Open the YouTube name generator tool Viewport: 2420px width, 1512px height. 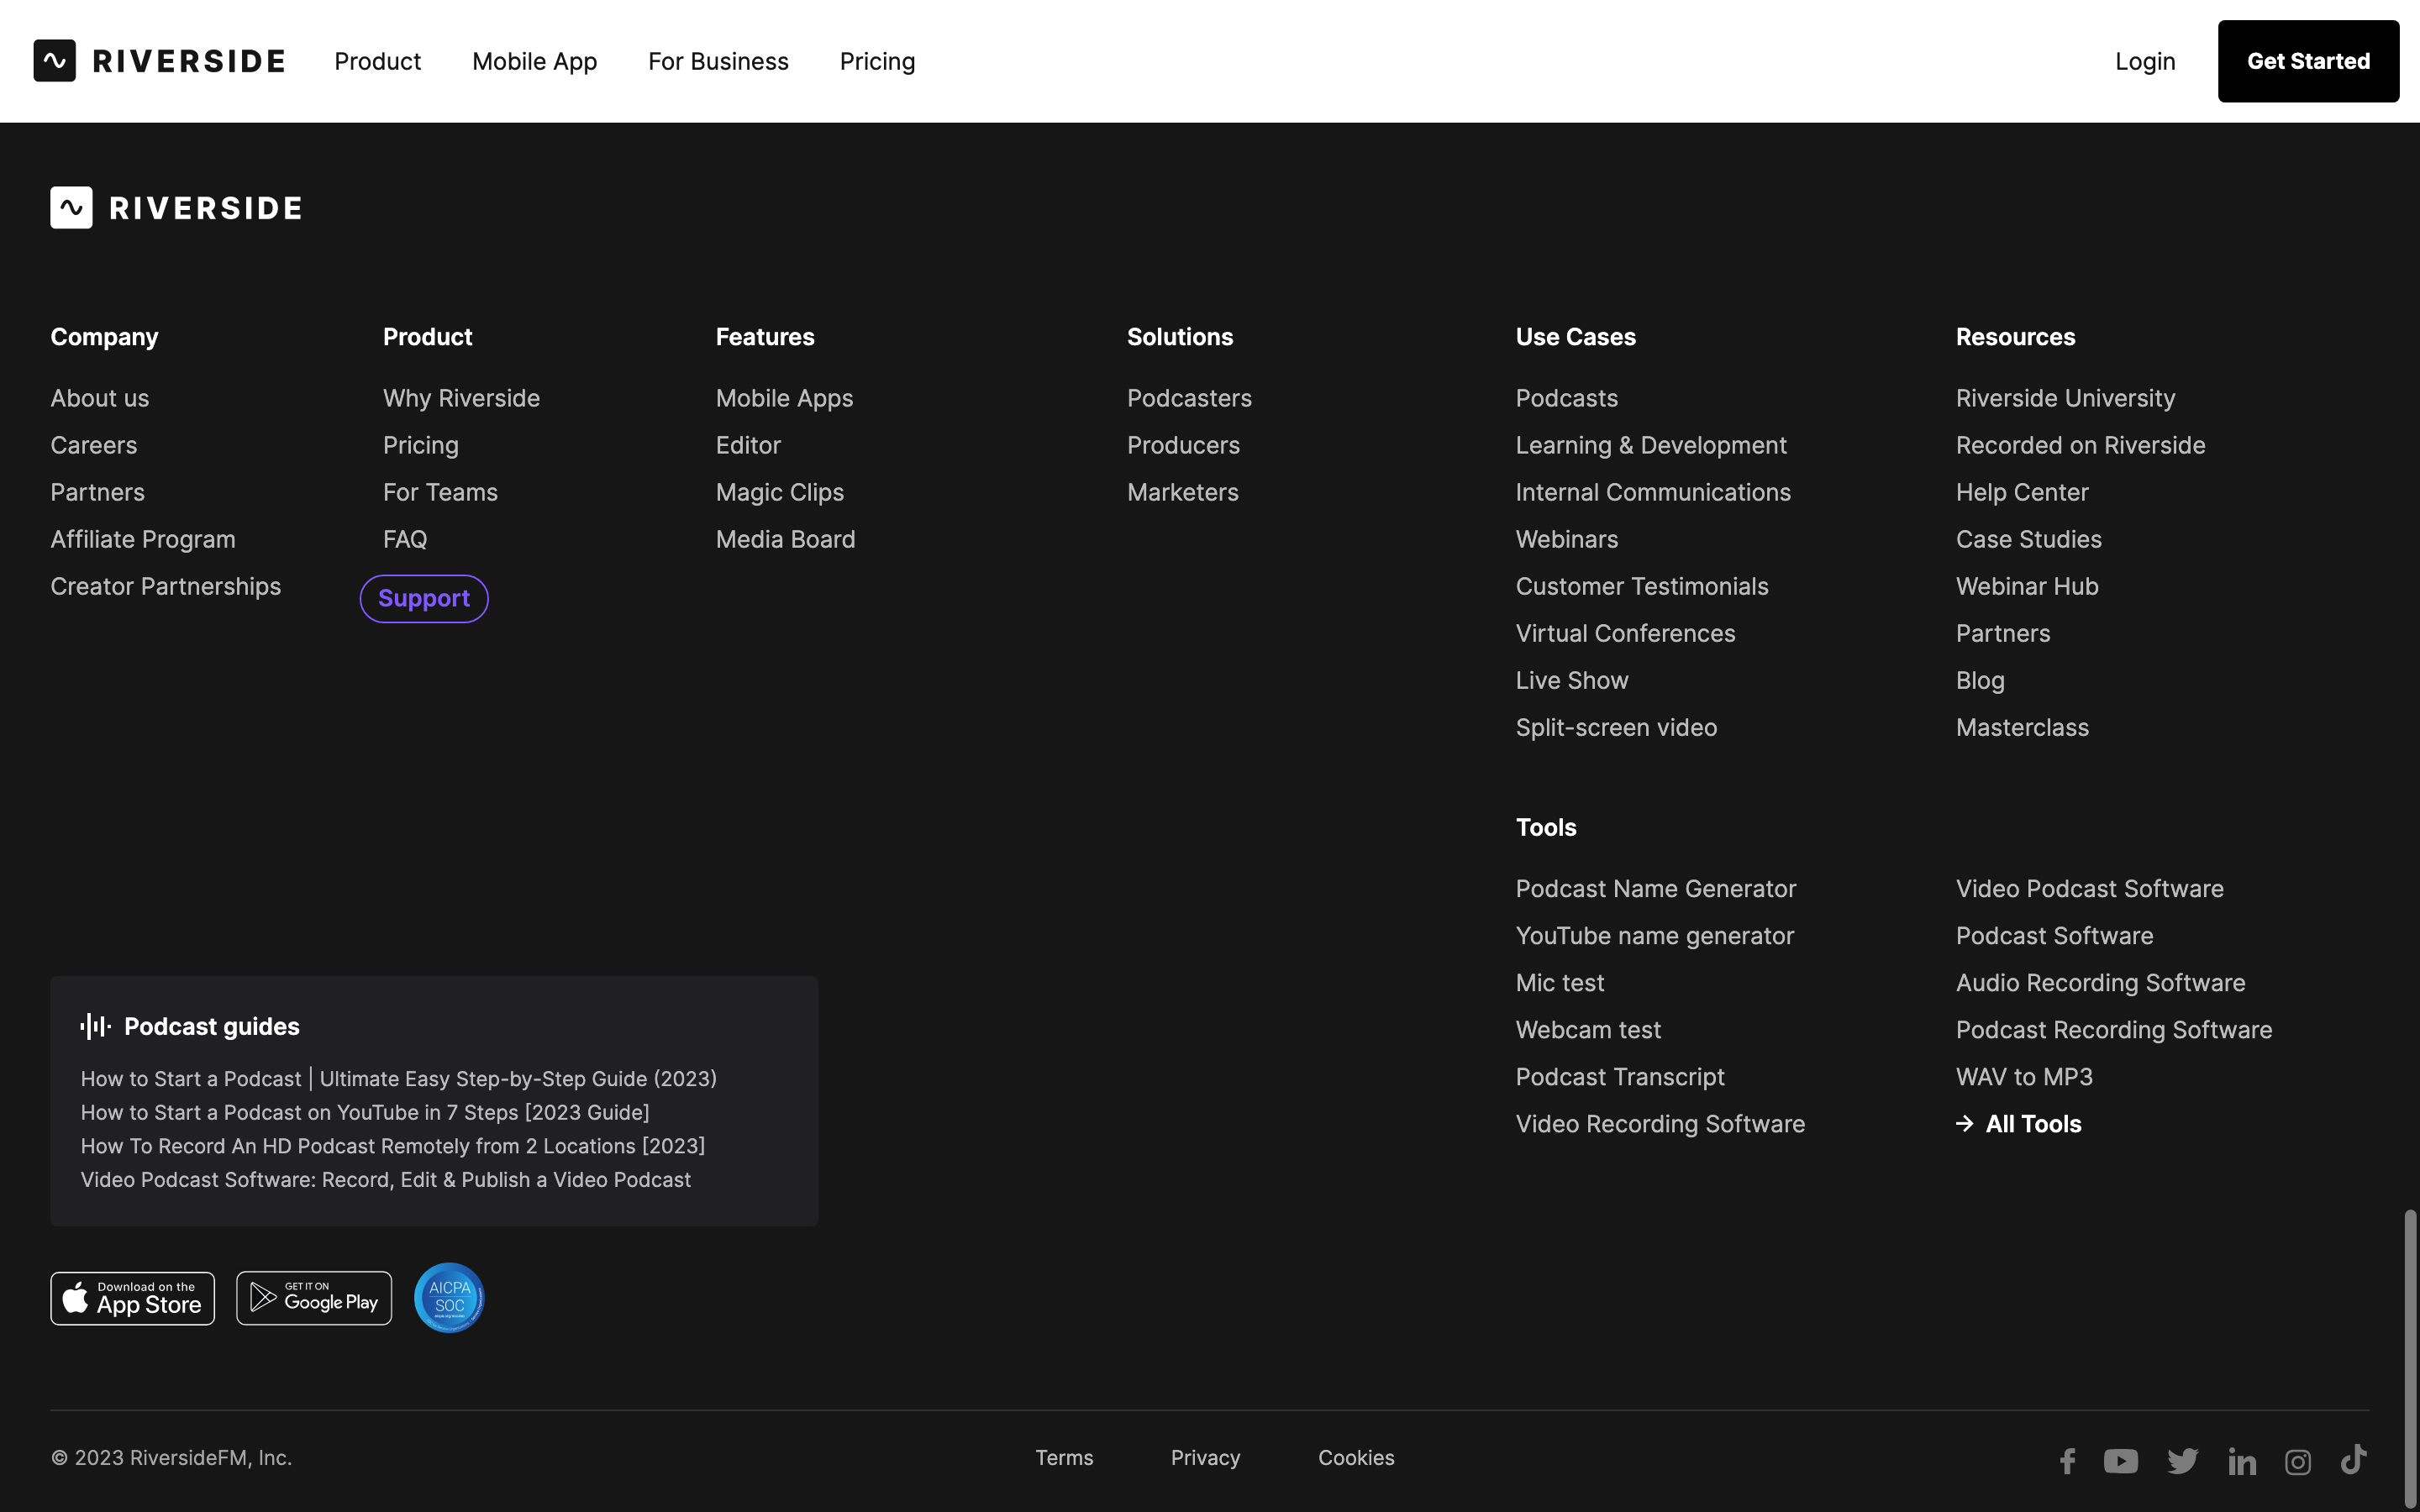point(1654,935)
